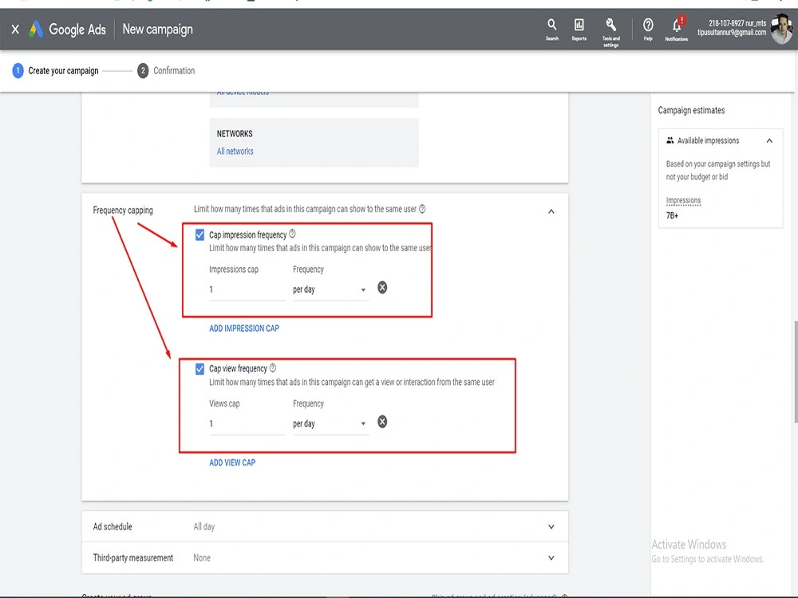Viewport: 798px width, 598px height.
Task: Uncheck Cap view frequency checkbox
Action: (x=200, y=368)
